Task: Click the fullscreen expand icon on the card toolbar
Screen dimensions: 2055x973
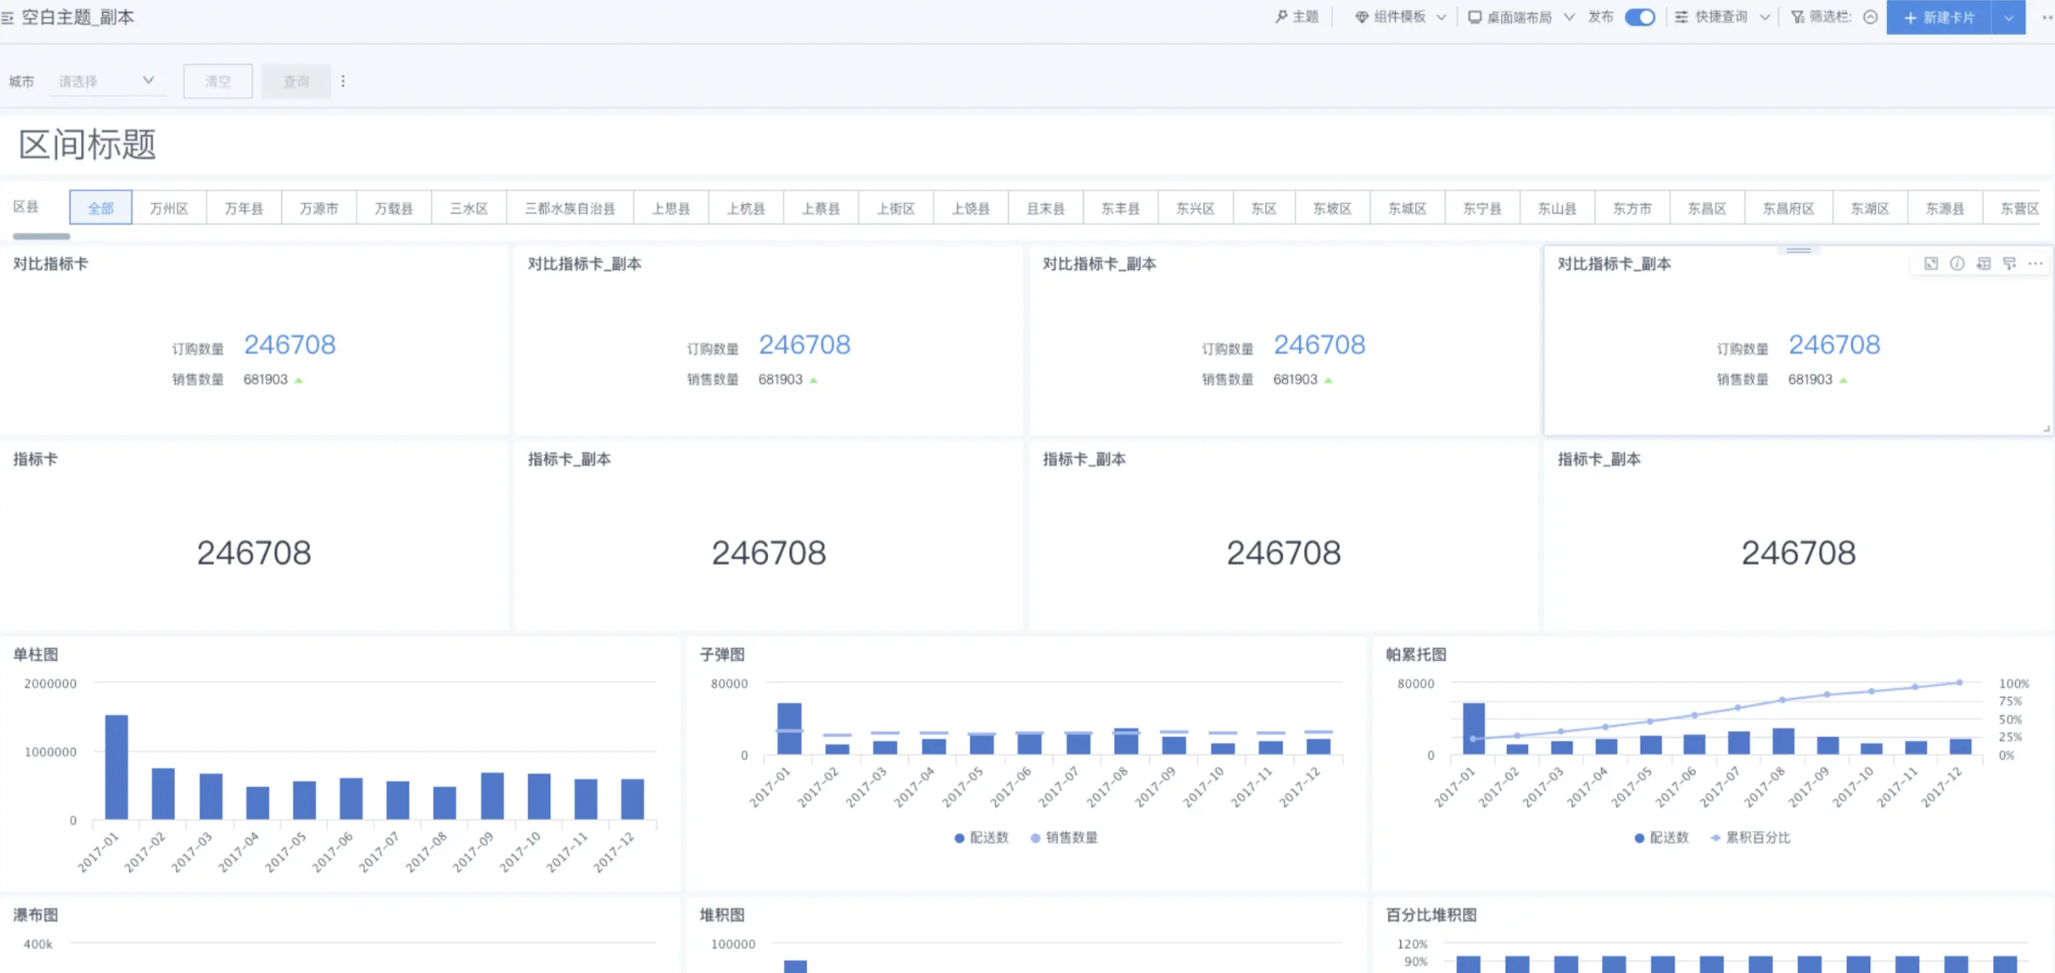Action: point(1930,264)
